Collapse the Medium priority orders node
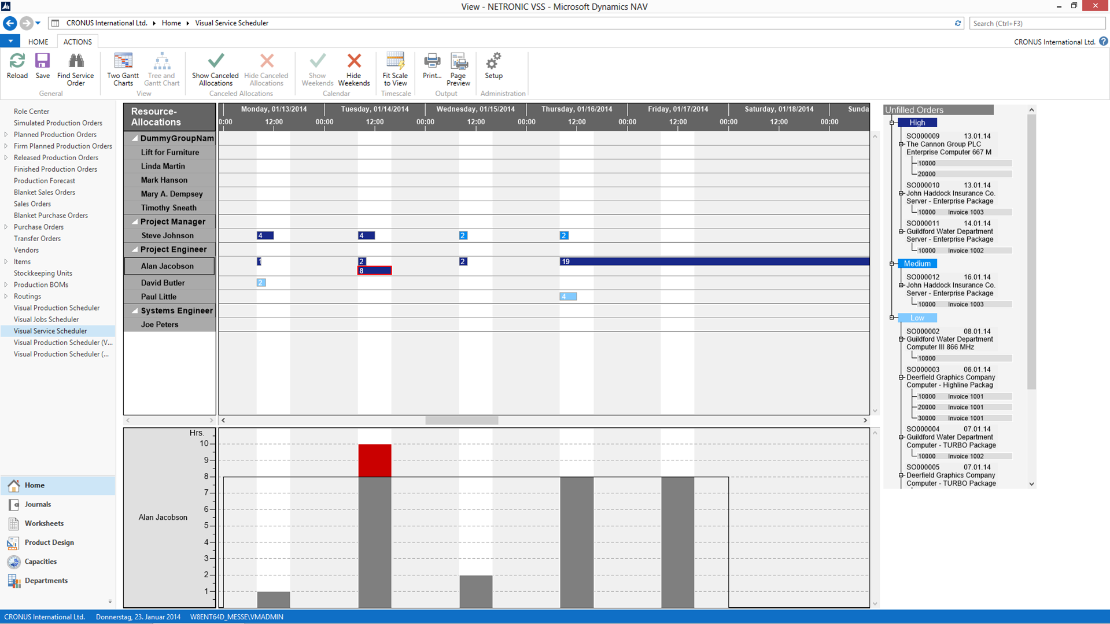This screenshot has width=1110, height=624. point(893,264)
